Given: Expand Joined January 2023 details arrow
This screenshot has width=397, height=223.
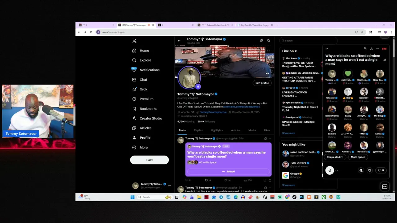Looking at the screenshot, I should coord(206,116).
